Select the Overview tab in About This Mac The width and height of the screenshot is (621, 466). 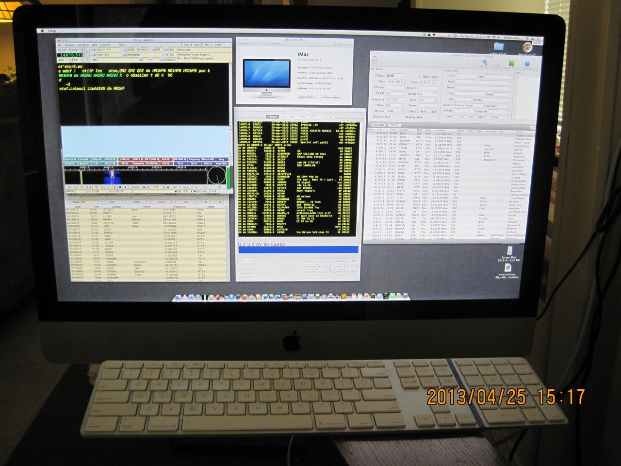(242, 44)
